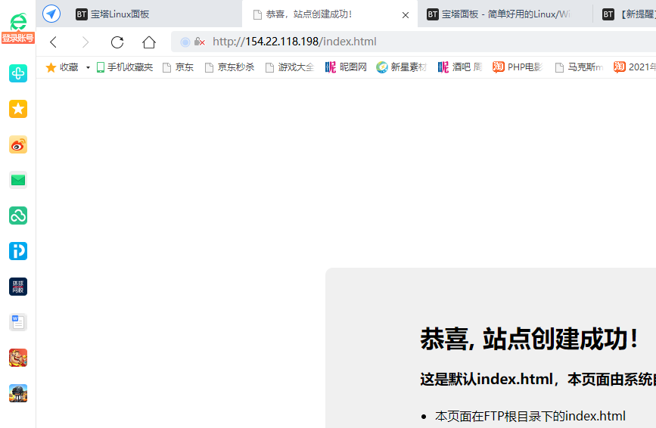Reload the page with refresh icon

(x=117, y=42)
